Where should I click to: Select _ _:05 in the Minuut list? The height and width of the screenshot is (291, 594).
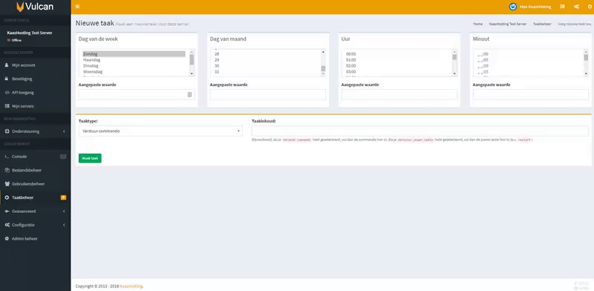pyautogui.click(x=528, y=60)
